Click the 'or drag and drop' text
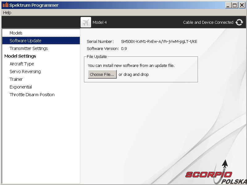Image resolution: width=247 pixels, height=185 pixels. (x=134, y=74)
